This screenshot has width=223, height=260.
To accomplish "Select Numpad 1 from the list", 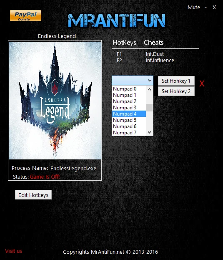I will click(x=129, y=95).
